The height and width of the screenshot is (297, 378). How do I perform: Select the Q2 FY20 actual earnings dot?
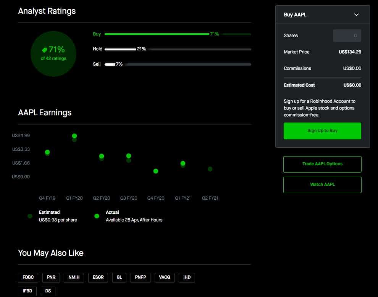102,156
